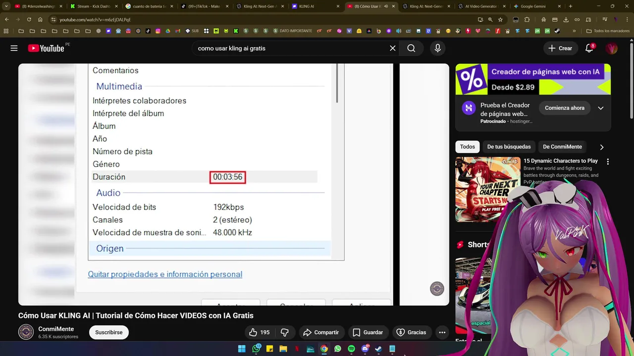Click the magnifier search button
Screen dimensions: 634x356
click(411, 48)
